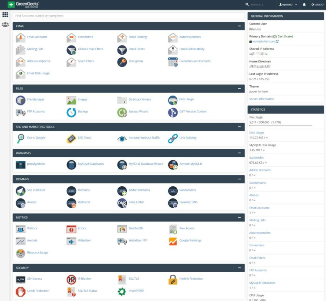This screenshot has height=301, width=326.
Task: Click the Logout button
Action: 318,4
